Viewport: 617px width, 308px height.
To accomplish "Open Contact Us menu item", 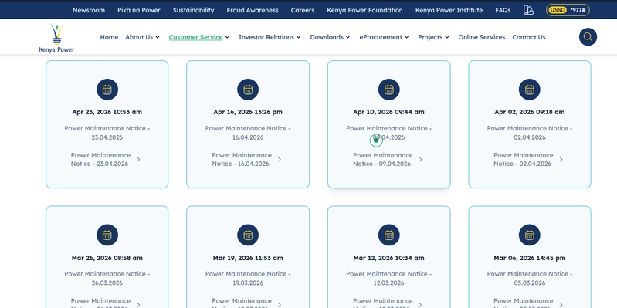I will click(x=529, y=37).
